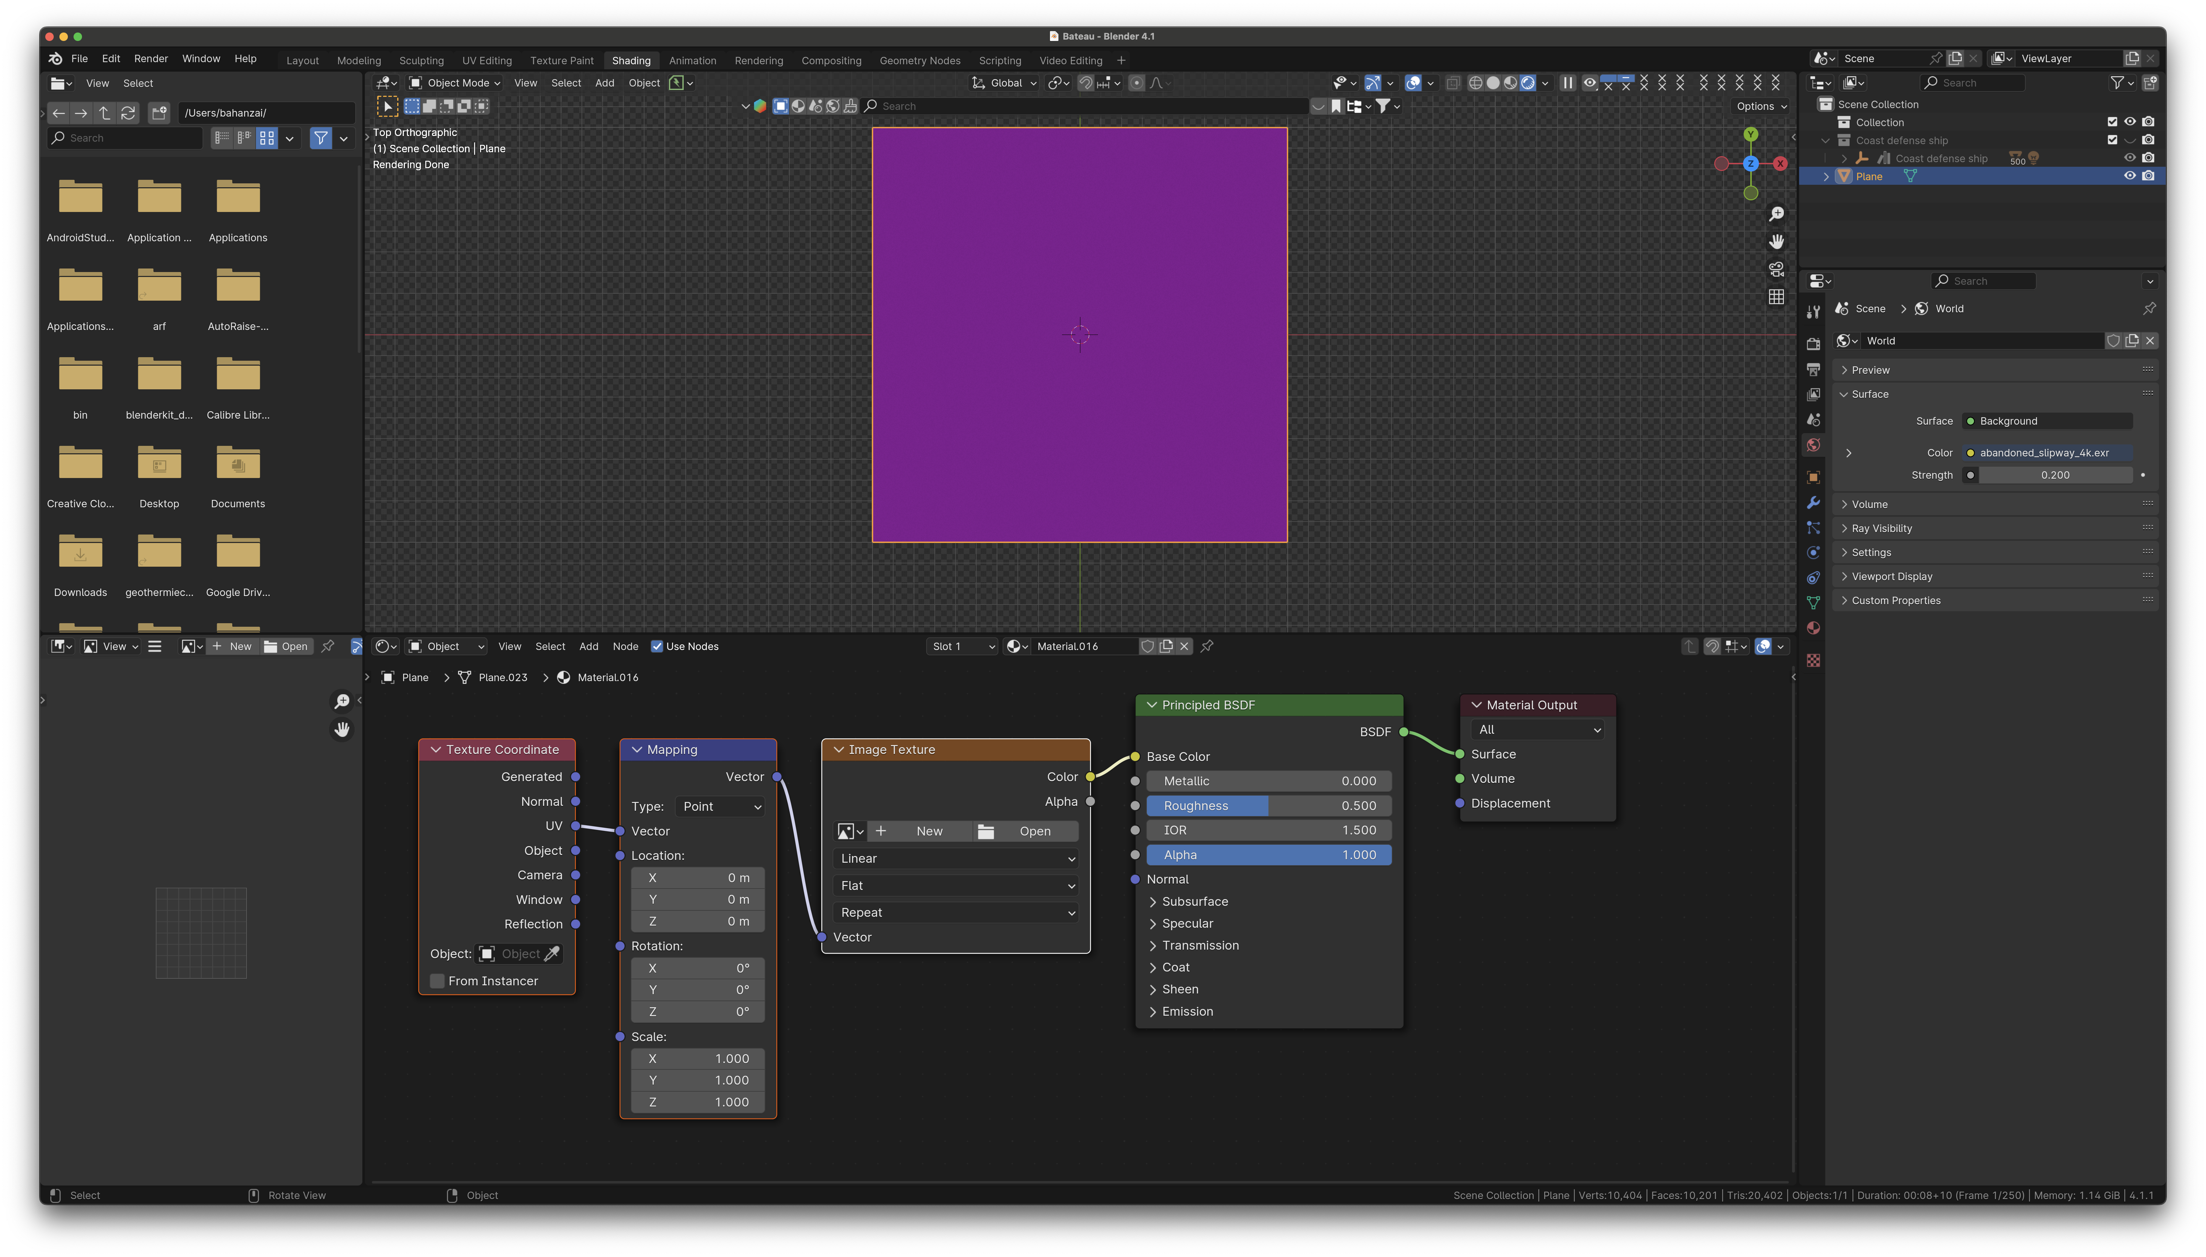Enable From Instancer checkbox
2206x1257 pixels.
[x=437, y=981]
